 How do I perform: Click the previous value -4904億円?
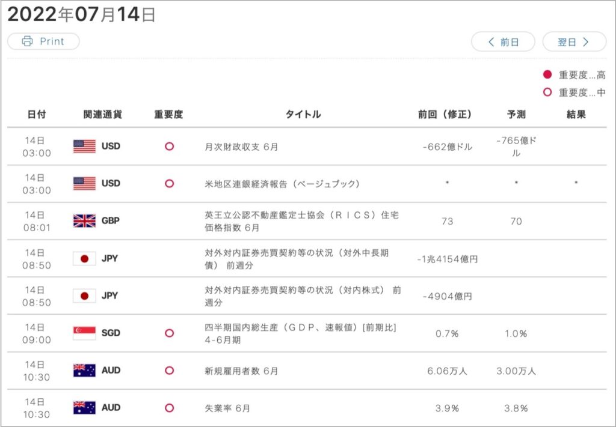pos(448,296)
